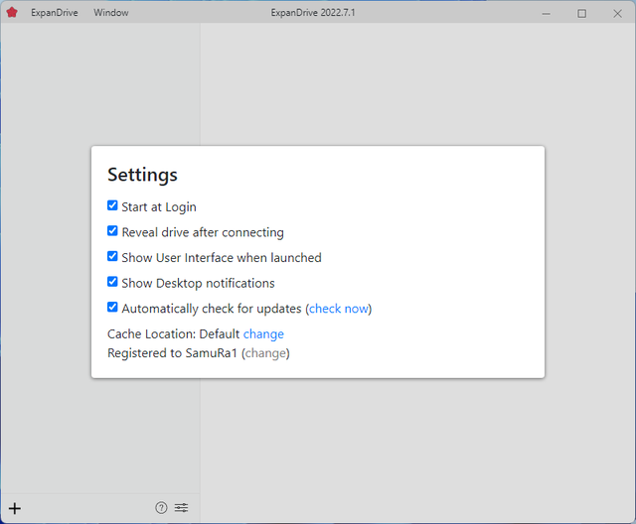Open the ExpanDrive menu
The image size is (636, 524).
click(54, 13)
